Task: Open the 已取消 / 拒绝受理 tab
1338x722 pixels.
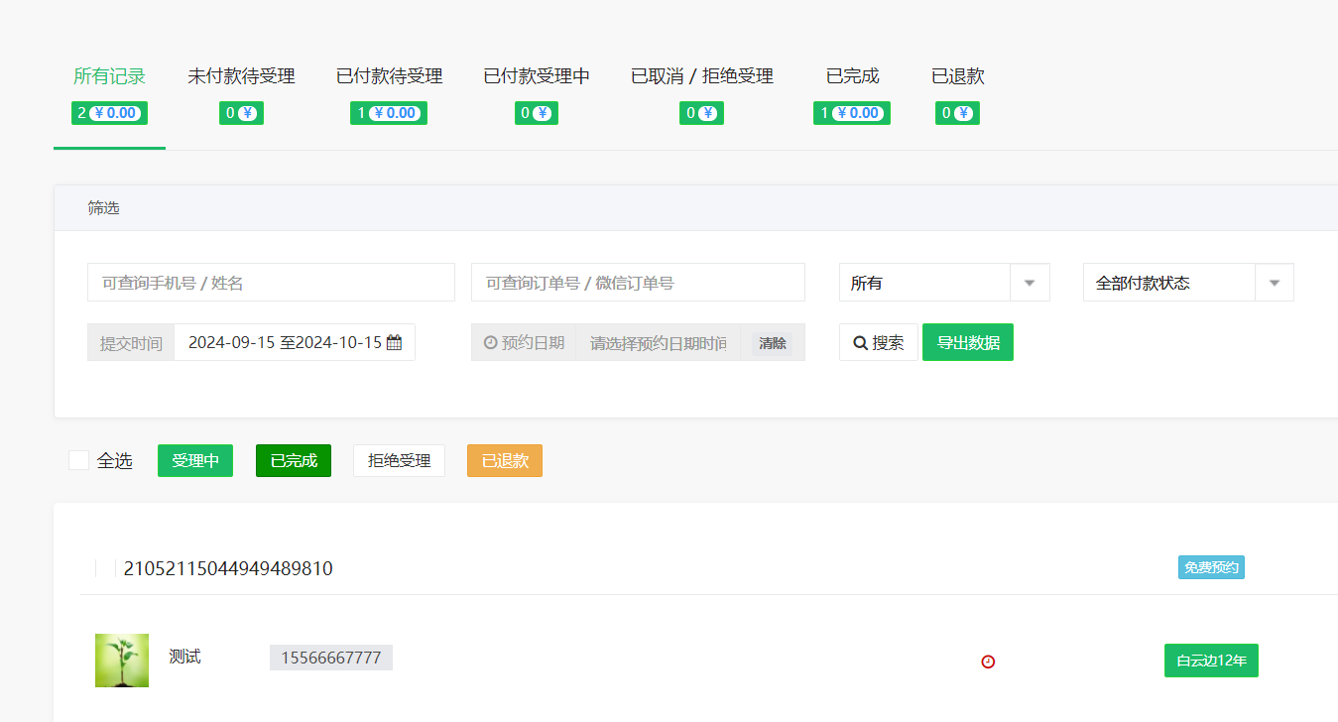Action: tap(701, 76)
